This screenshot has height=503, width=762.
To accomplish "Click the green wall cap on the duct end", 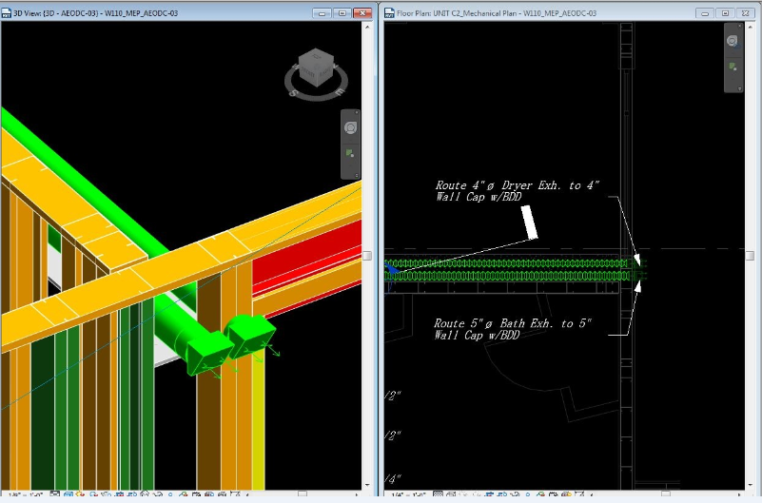I will (251, 335).
